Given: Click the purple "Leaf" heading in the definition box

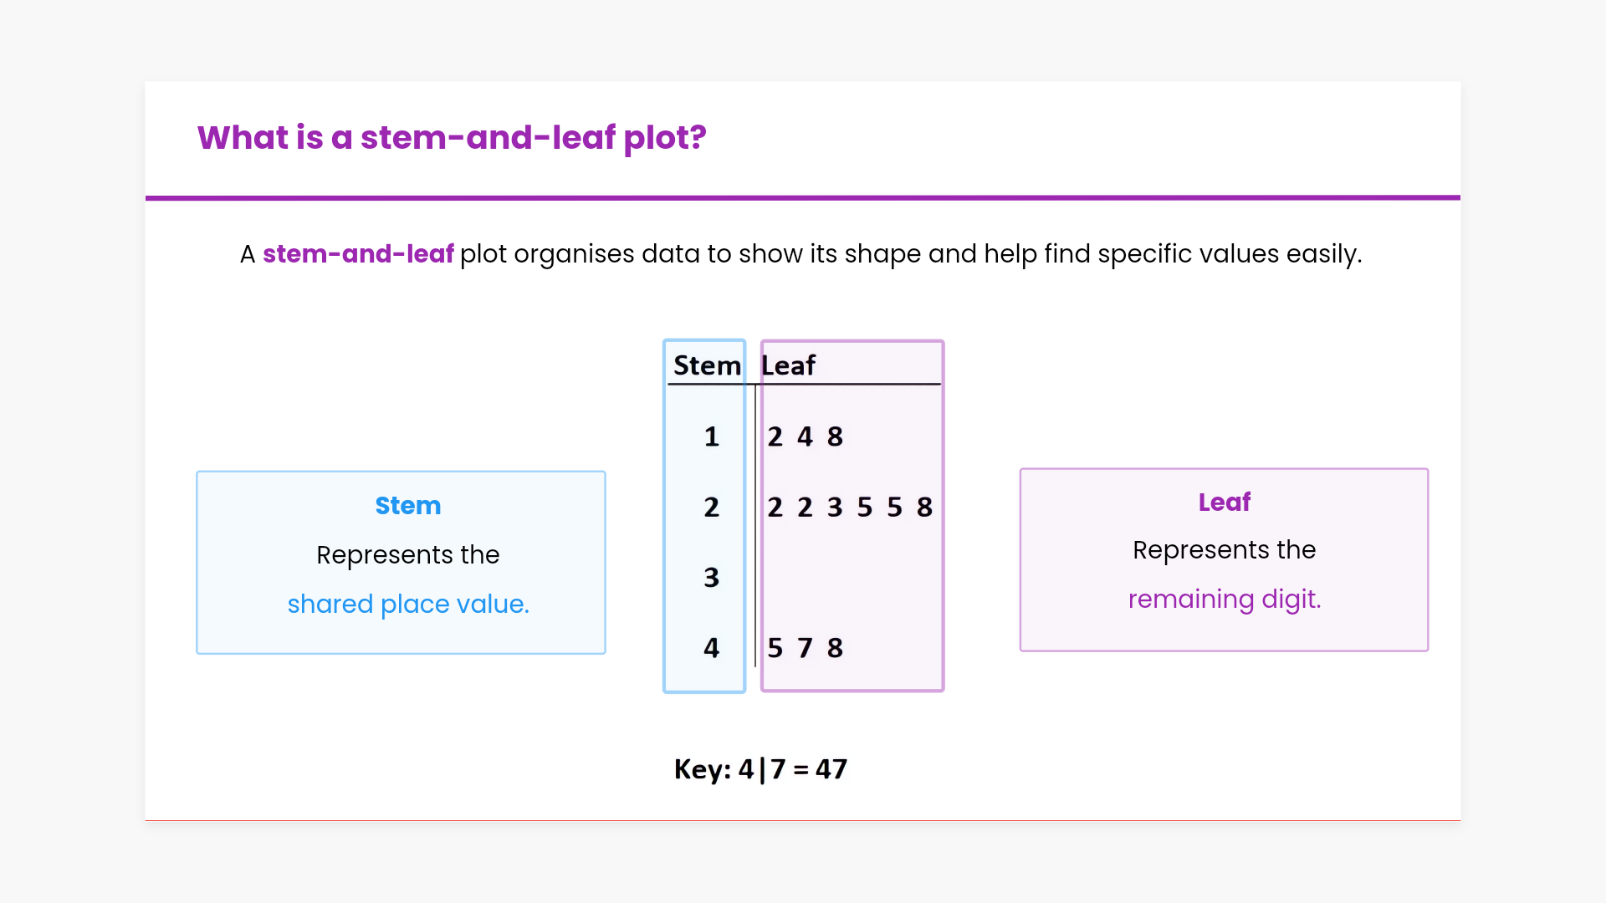Looking at the screenshot, I should pos(1224,503).
